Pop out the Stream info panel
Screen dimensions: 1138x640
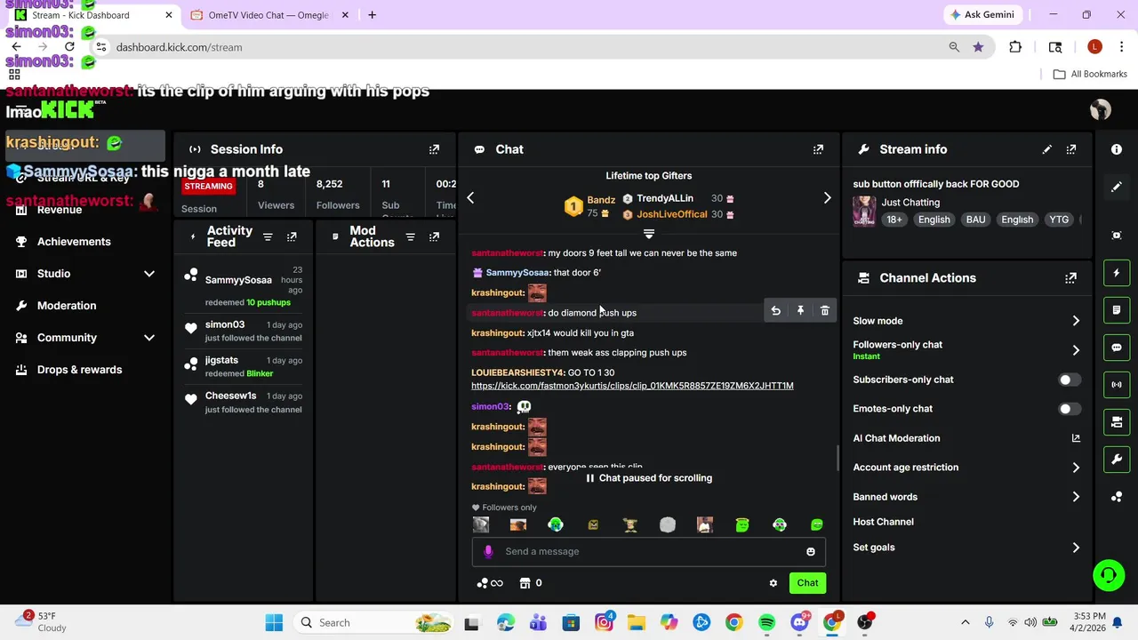point(1070,149)
